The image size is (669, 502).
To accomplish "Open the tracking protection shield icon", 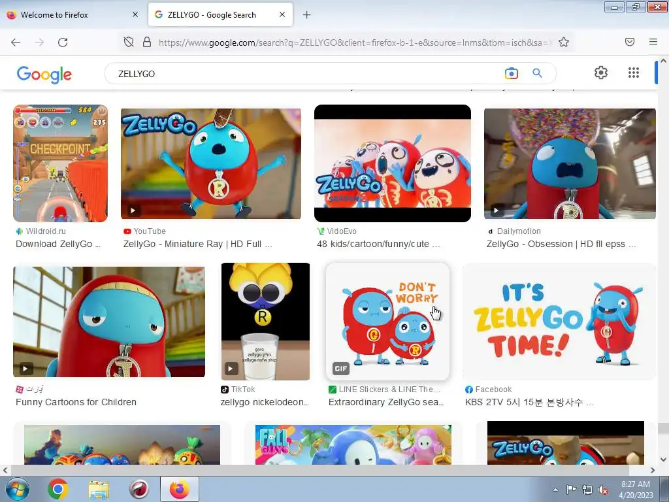I will [129, 42].
